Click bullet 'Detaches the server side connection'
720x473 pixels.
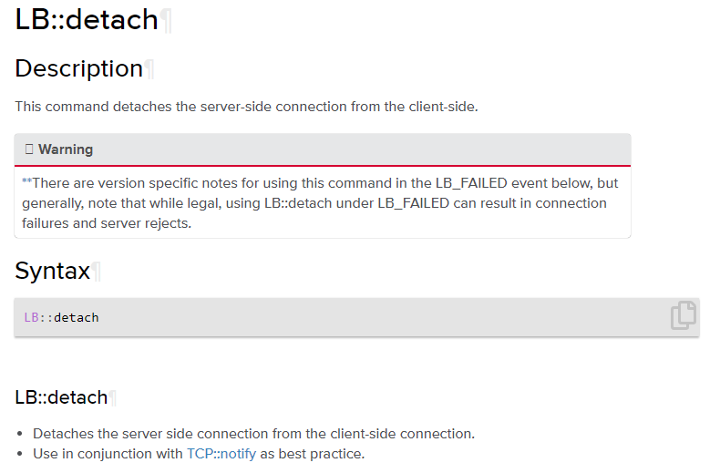tap(253, 434)
